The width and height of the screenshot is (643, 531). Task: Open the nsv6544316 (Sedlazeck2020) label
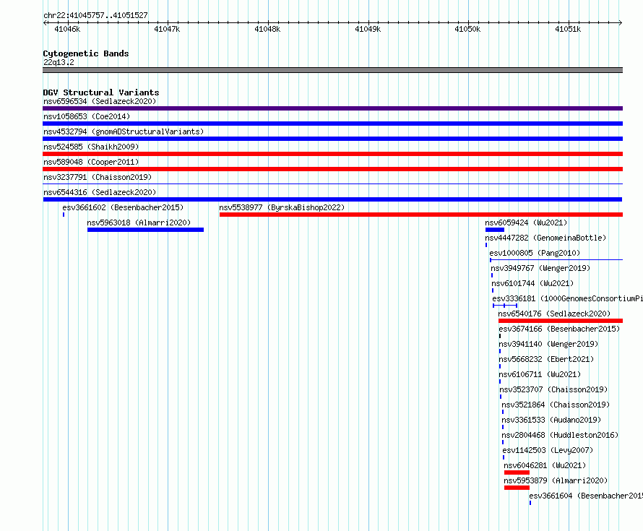pos(100,192)
